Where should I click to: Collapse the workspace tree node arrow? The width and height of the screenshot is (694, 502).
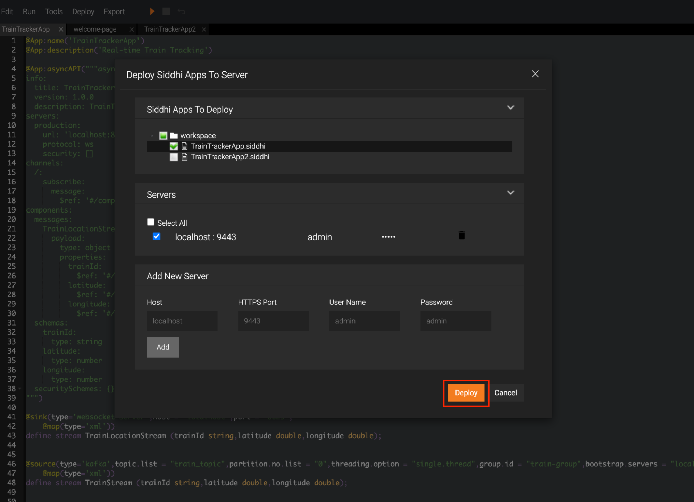click(x=152, y=136)
